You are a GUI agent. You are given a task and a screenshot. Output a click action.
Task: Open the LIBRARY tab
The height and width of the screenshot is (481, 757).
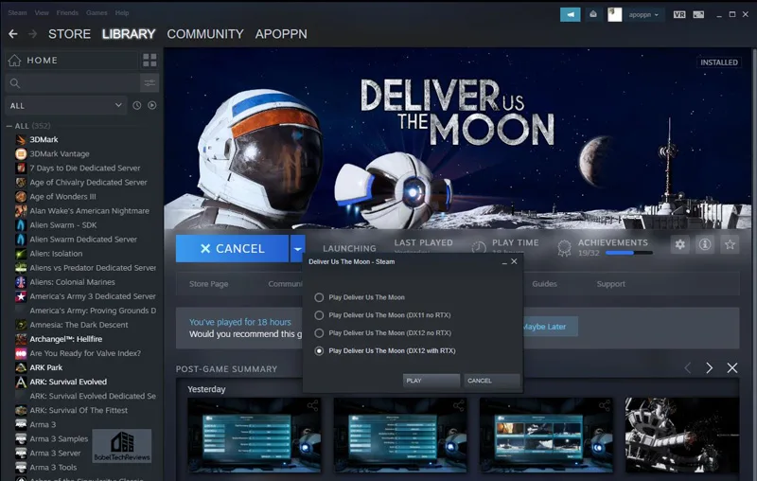(x=129, y=34)
